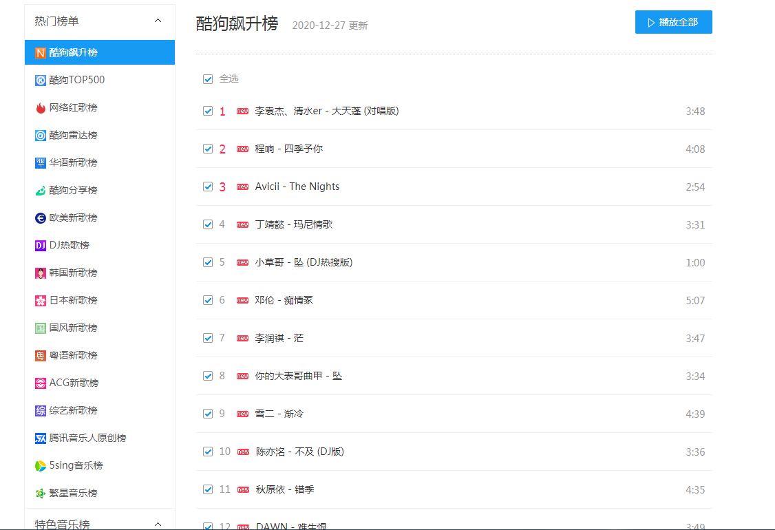Click the new badge beside Avicii - The Nights
775x530 pixels.
243,187
